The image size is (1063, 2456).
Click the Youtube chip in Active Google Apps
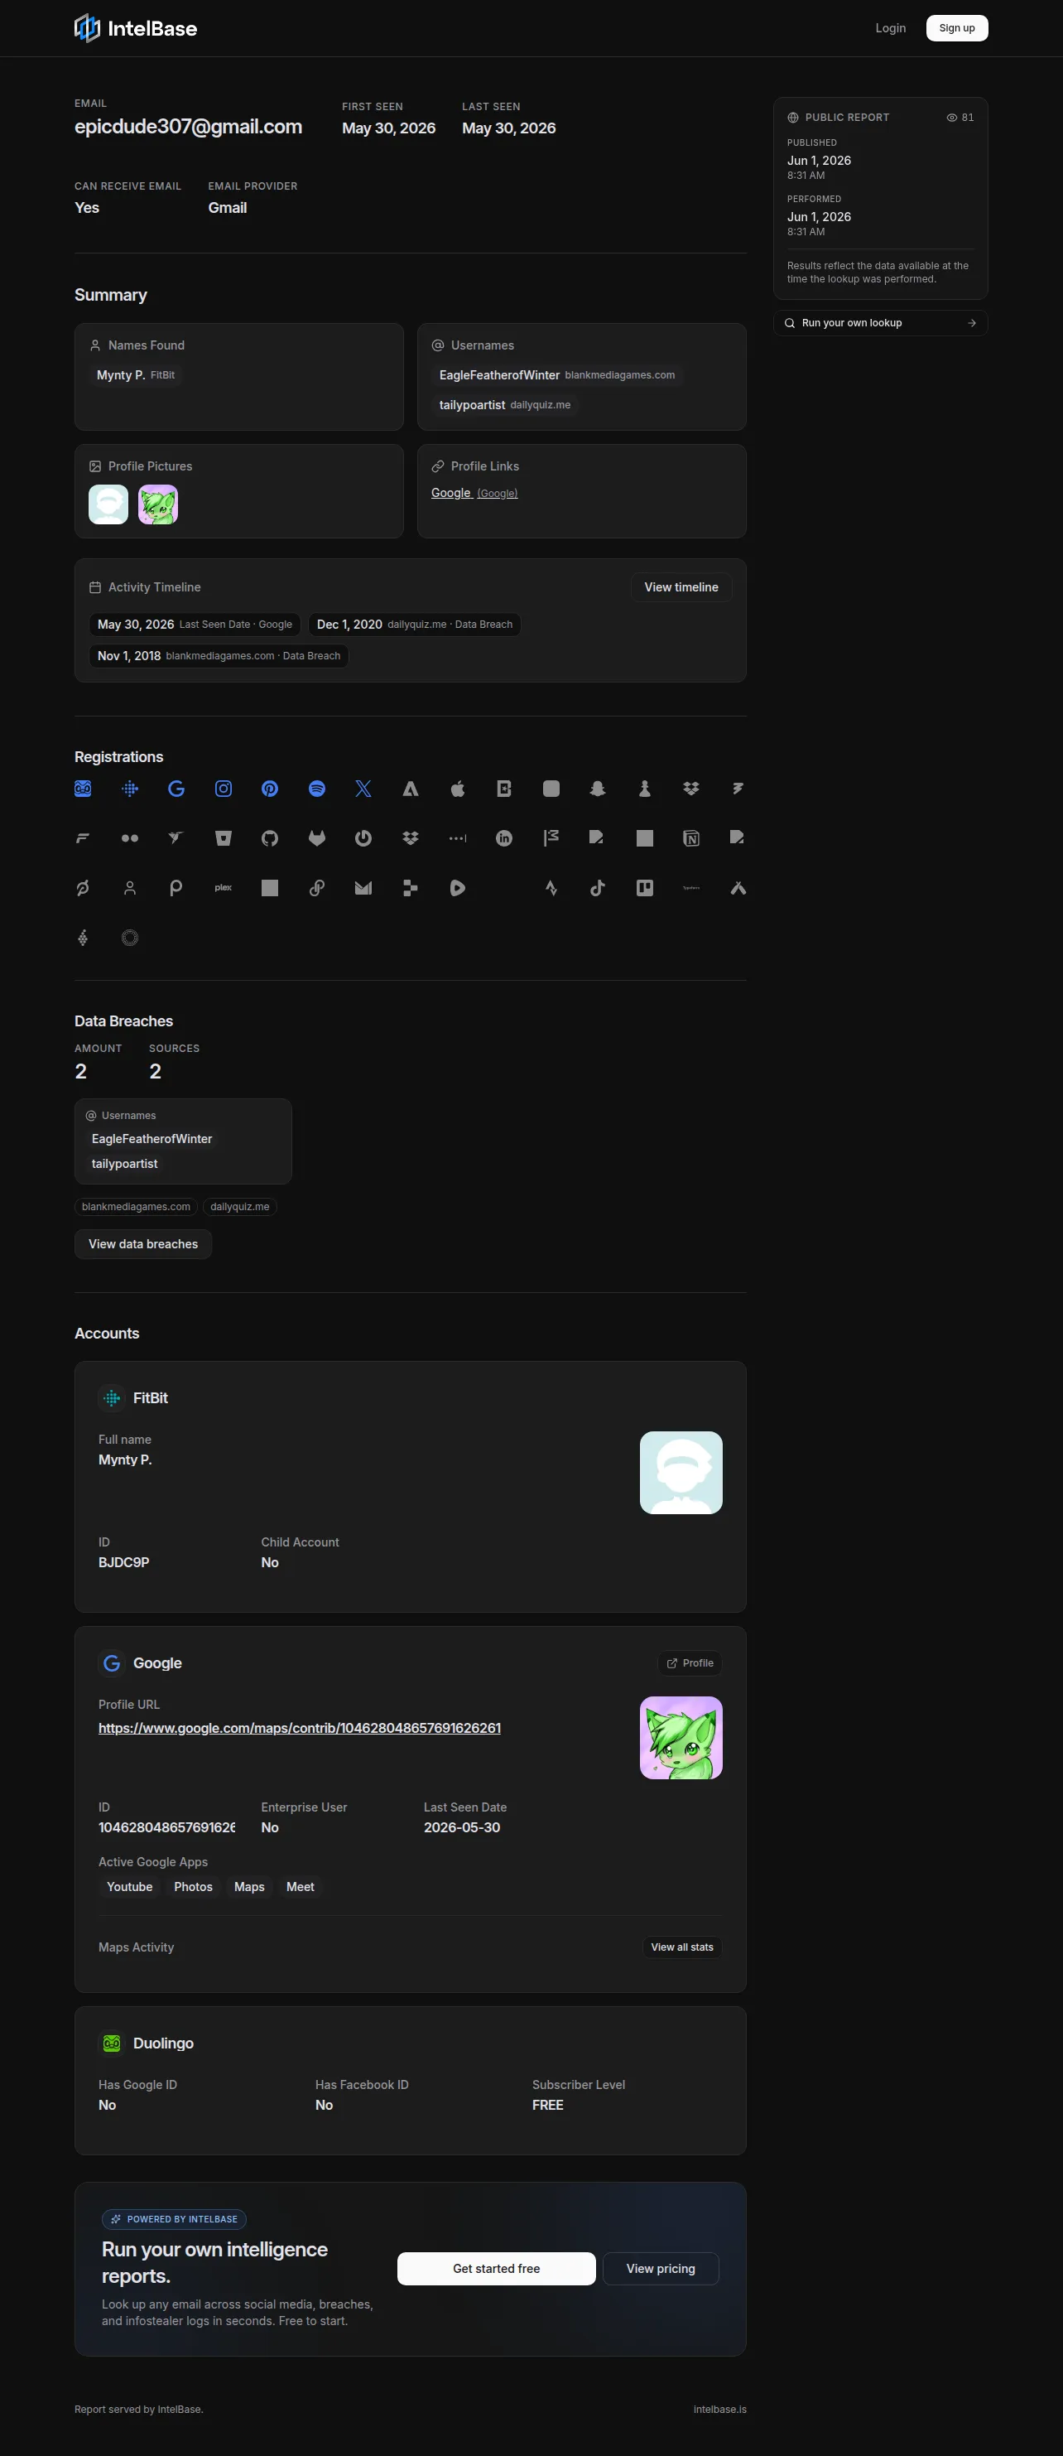coord(129,1887)
